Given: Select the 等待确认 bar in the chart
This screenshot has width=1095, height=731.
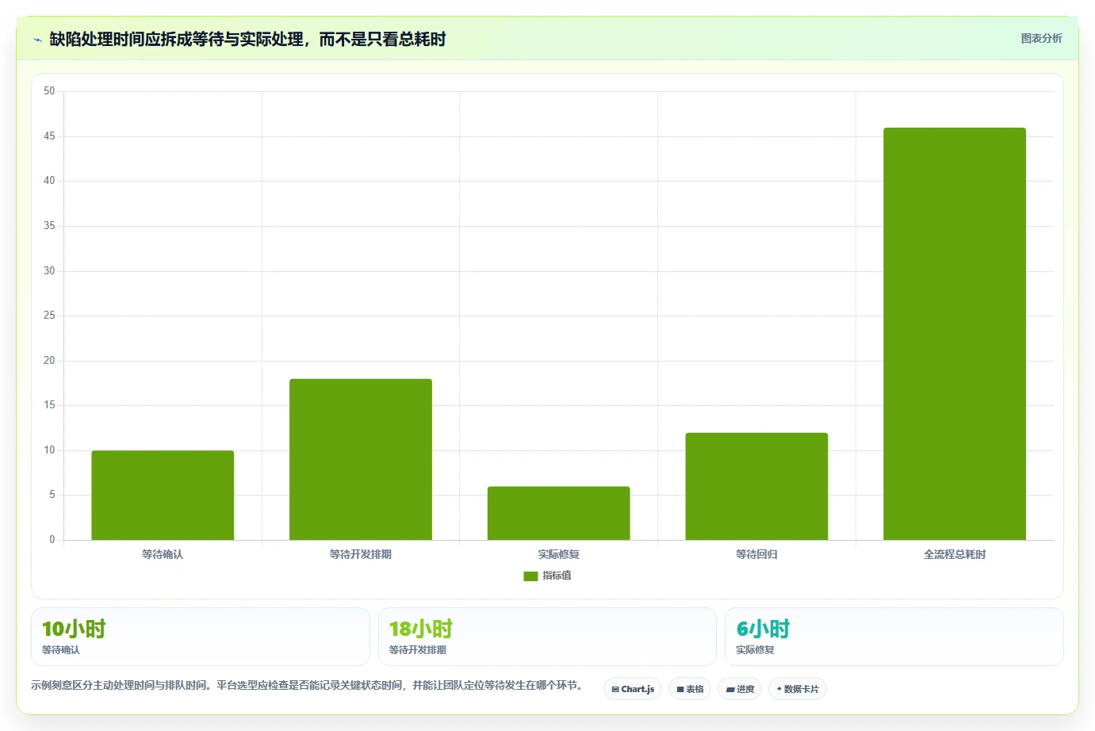Looking at the screenshot, I should pos(163,496).
